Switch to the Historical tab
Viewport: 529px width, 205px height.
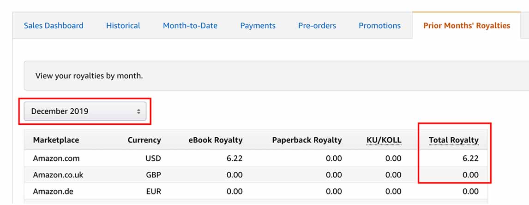click(x=123, y=26)
